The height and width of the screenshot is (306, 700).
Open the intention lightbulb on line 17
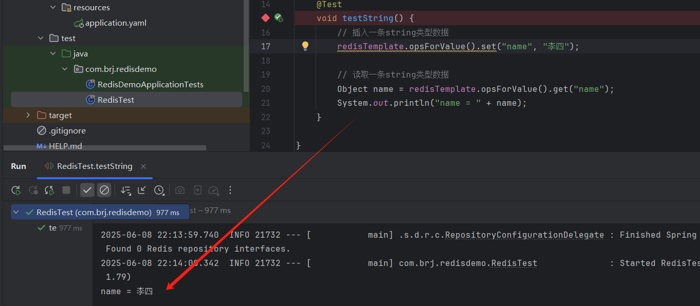coord(305,46)
